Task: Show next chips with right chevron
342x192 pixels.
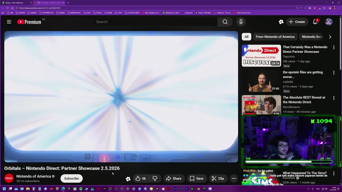Action: click(330, 37)
